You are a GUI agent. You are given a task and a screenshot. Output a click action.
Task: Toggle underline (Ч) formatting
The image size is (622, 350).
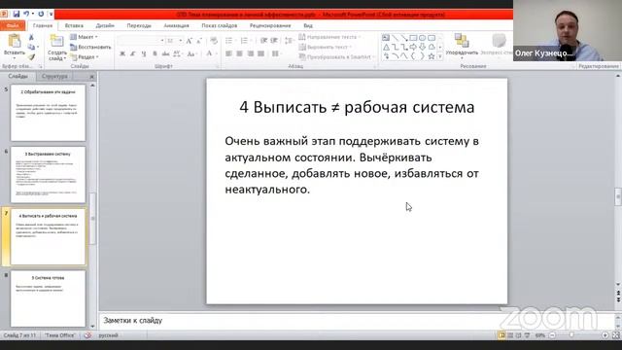[144, 53]
